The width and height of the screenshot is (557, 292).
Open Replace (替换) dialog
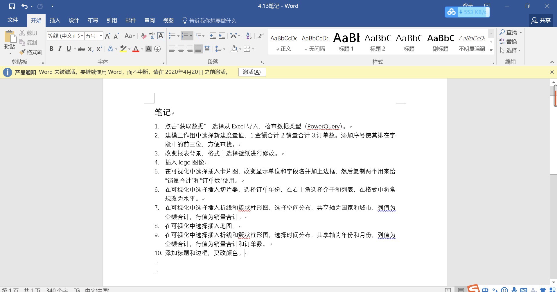point(508,42)
